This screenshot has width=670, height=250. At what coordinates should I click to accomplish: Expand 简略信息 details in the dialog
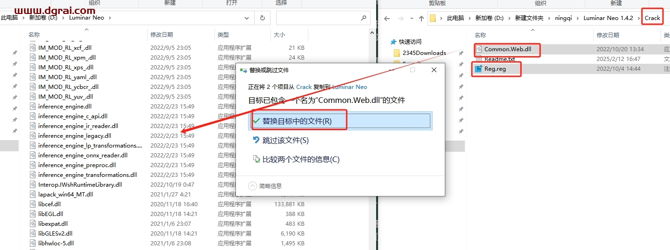[265, 186]
